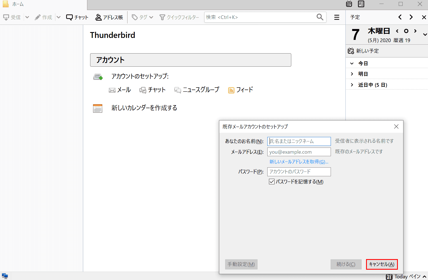Go to next day in 予定 header
Viewport: 428px width, 280px height.
click(x=411, y=17)
